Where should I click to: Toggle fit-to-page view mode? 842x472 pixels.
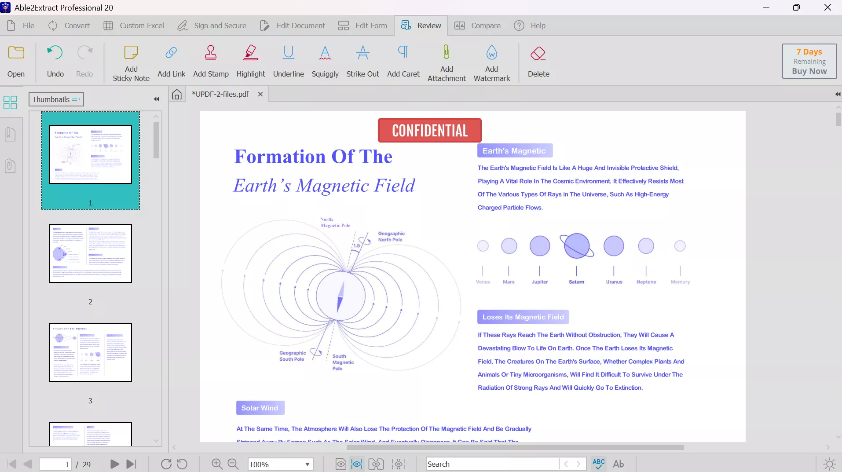[340, 464]
